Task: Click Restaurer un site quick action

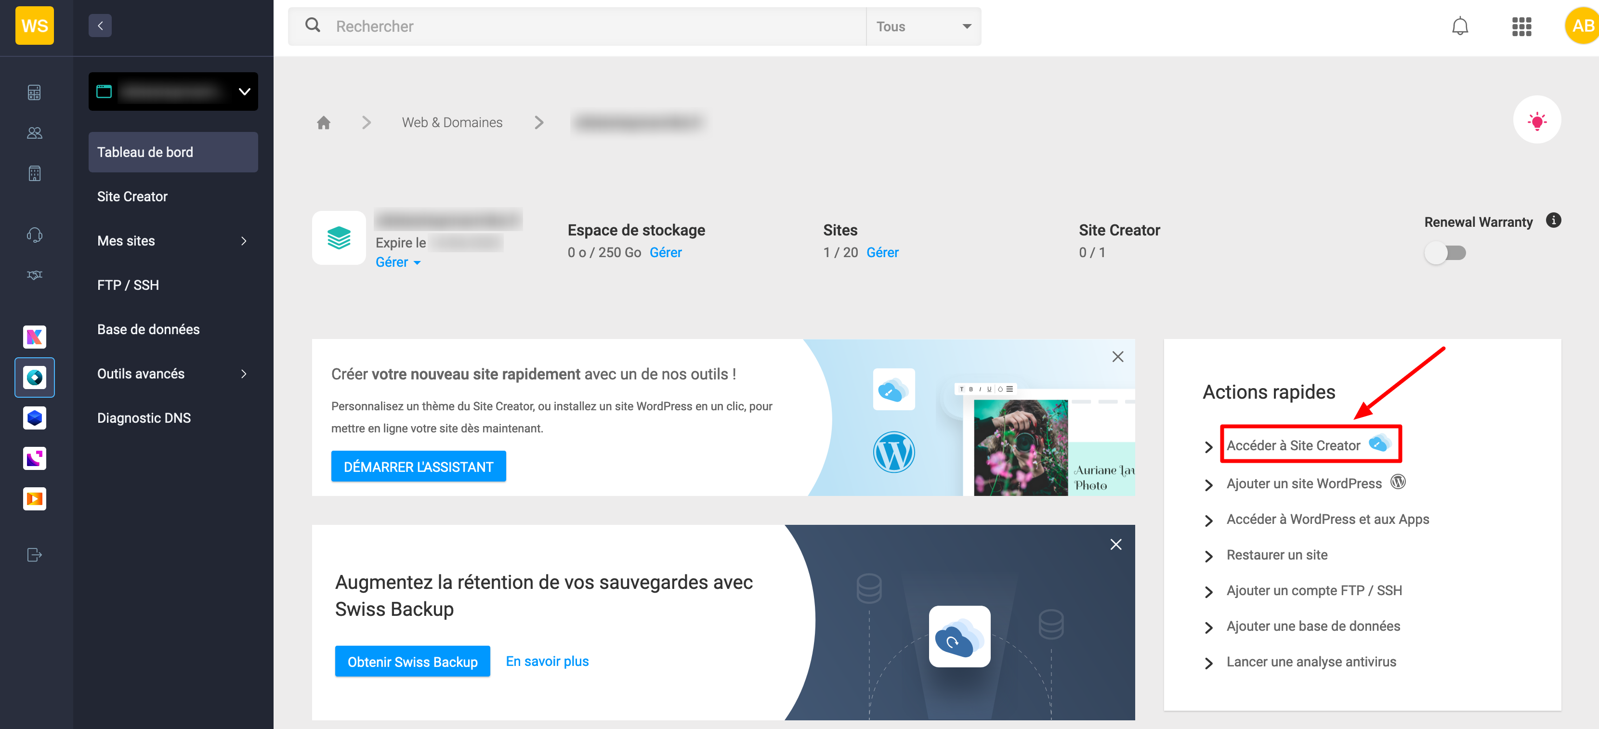Action: 1276,555
